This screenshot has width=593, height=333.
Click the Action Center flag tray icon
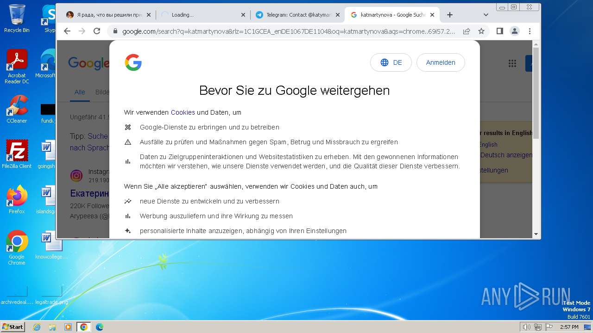tap(549, 327)
